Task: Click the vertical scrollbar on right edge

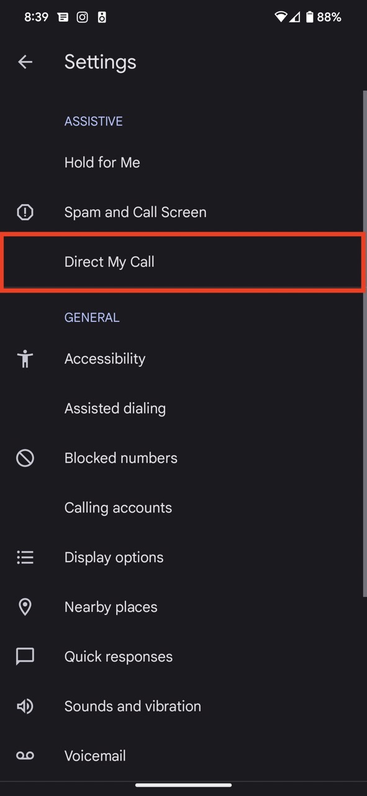Action: tap(365, 344)
